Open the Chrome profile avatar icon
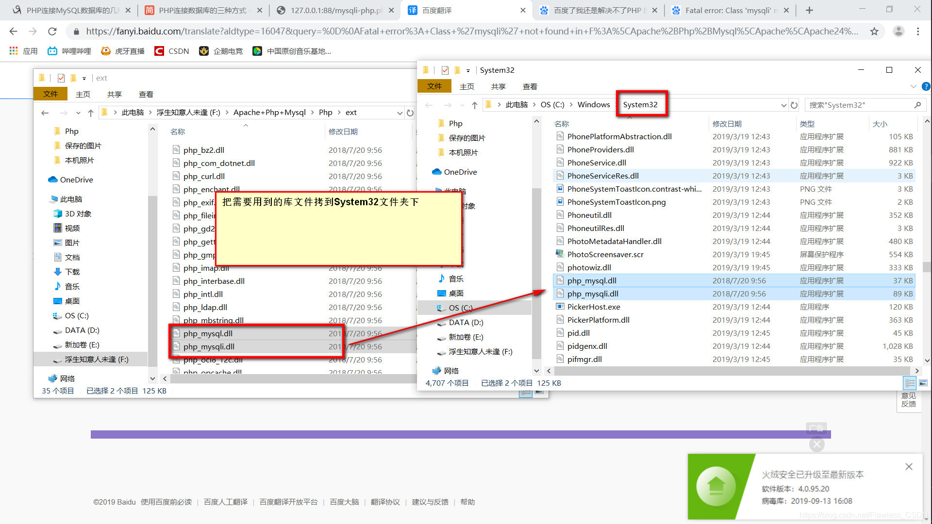This screenshot has height=524, width=932. [x=899, y=32]
